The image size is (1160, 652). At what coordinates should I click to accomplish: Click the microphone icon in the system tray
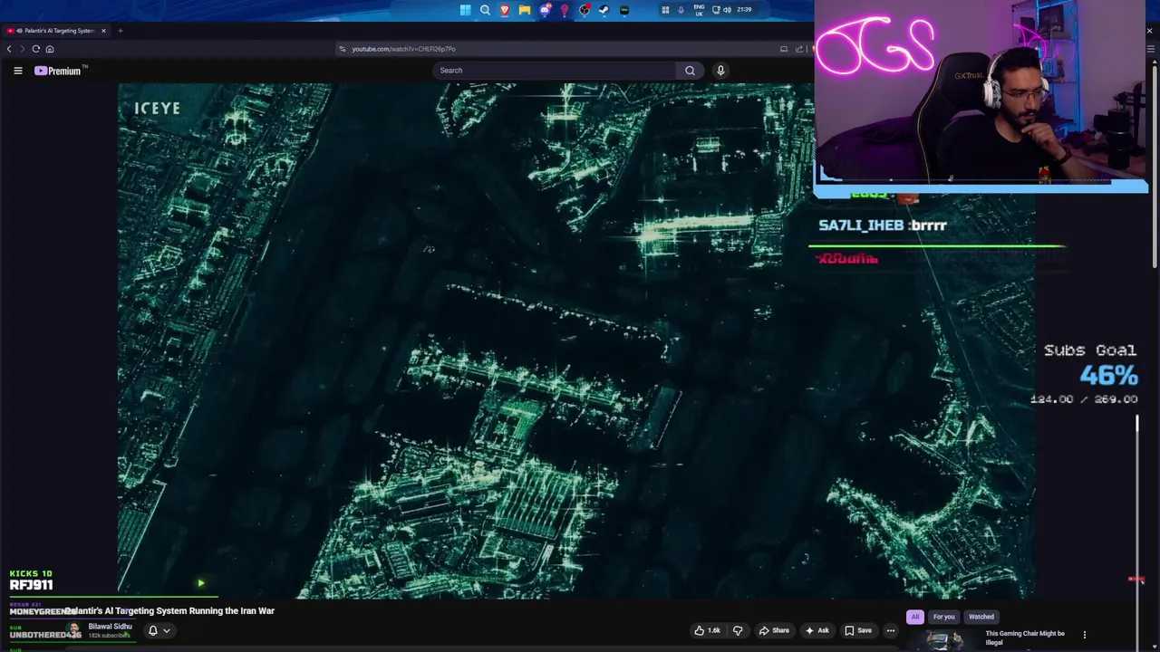(681, 10)
